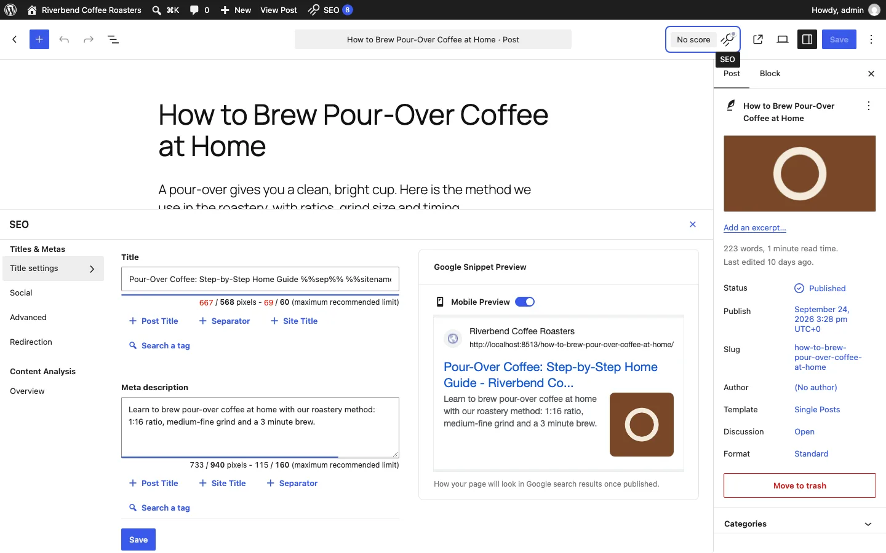This screenshot has width=886, height=553.
Task: Open comments from the admin bar
Action: click(199, 10)
